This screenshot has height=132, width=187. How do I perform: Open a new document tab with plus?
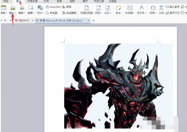(x=94, y=21)
